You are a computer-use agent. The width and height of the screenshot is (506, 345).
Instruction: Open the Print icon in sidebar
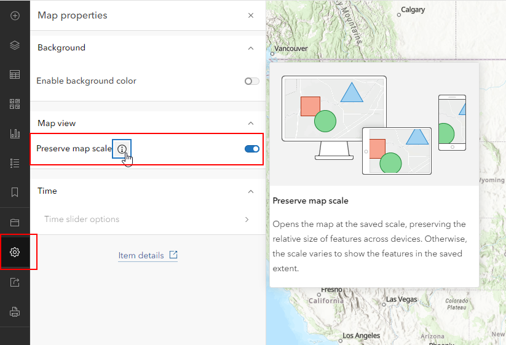click(x=15, y=312)
